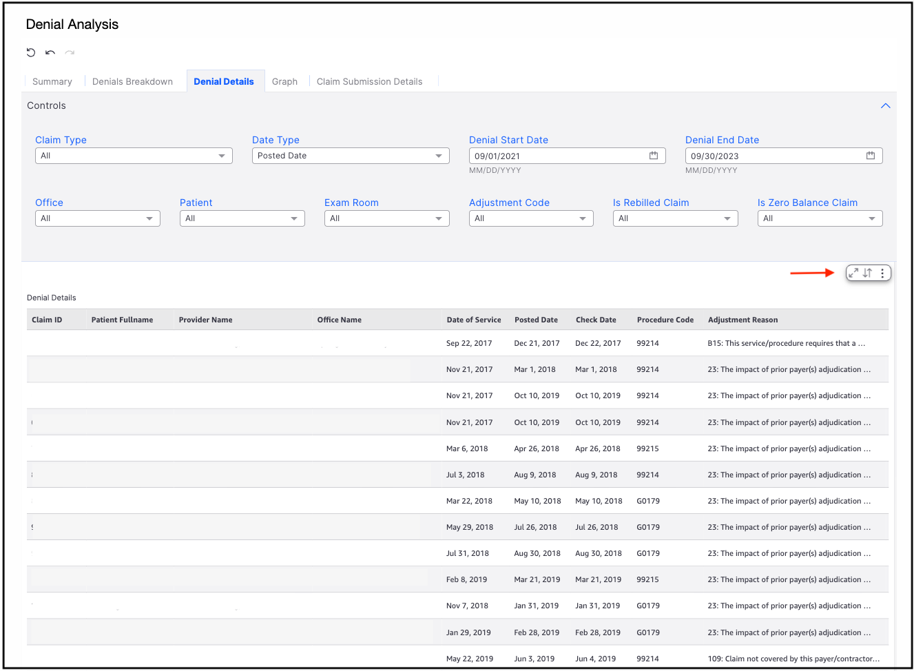The height and width of the screenshot is (671, 914).
Task: Expand the Date Type dropdown
Action: pos(351,156)
